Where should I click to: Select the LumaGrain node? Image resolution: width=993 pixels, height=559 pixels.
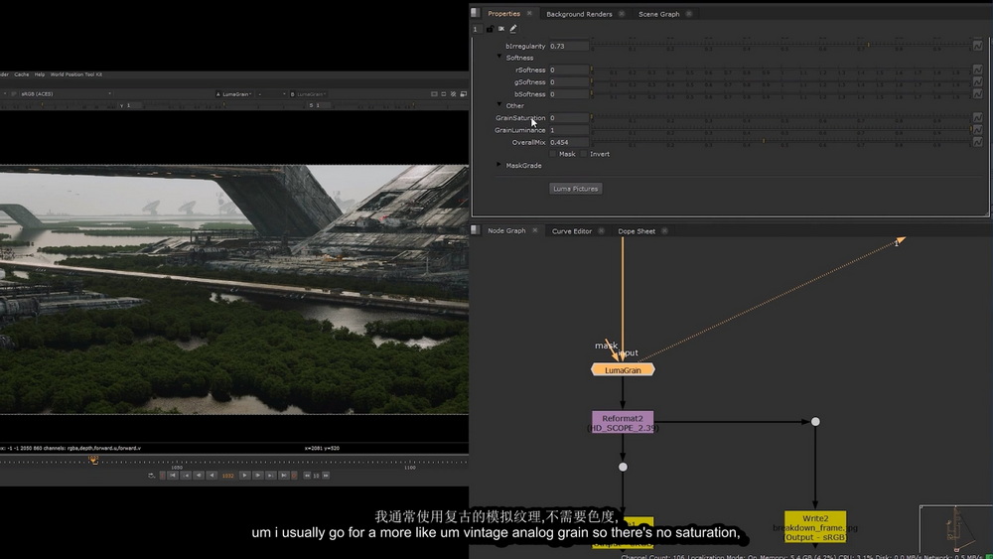coord(623,369)
